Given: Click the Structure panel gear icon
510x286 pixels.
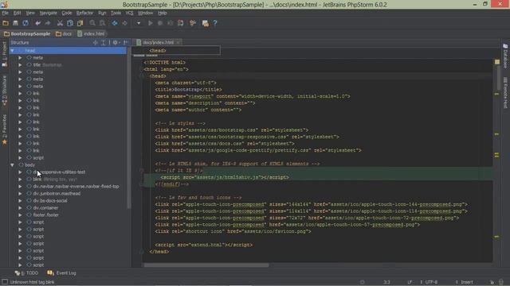Looking at the screenshot, I should pyautogui.click(x=116, y=42).
